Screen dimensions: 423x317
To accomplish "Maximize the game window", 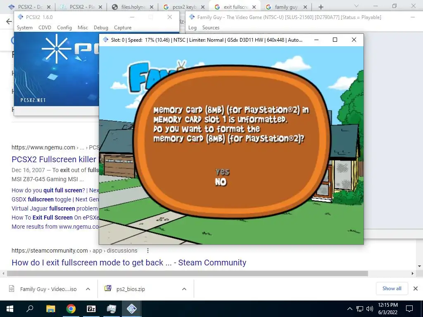I will coord(335,40).
